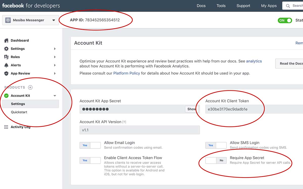
Task: Click the Roles badge icon
Action: coord(6,57)
